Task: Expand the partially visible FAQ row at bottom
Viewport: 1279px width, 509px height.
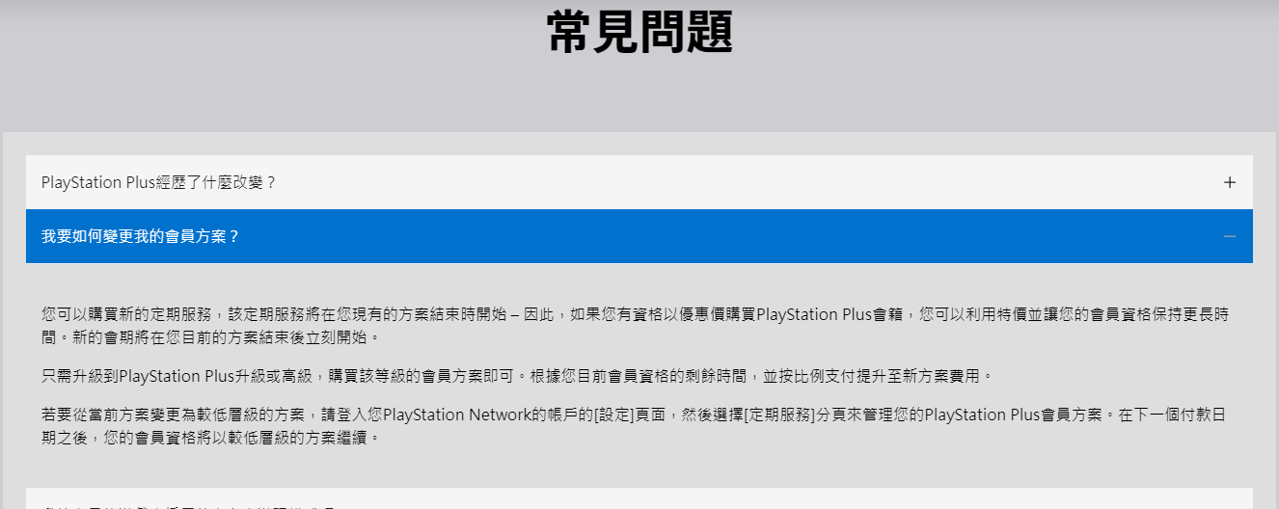Action: (639, 499)
